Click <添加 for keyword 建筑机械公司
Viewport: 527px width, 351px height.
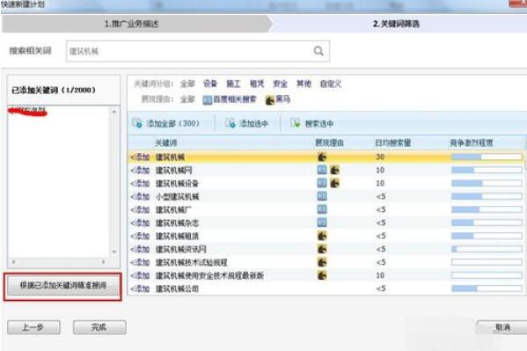tap(140, 289)
